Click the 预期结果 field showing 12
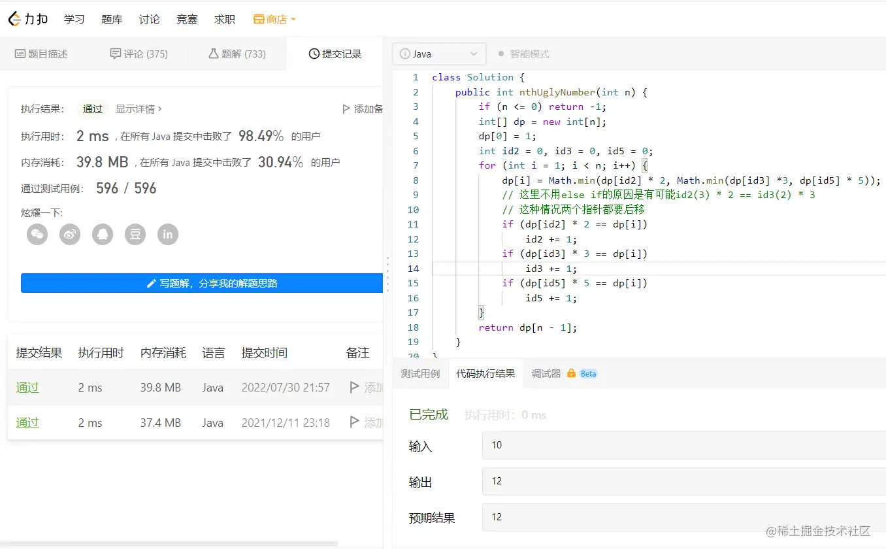 (684, 517)
